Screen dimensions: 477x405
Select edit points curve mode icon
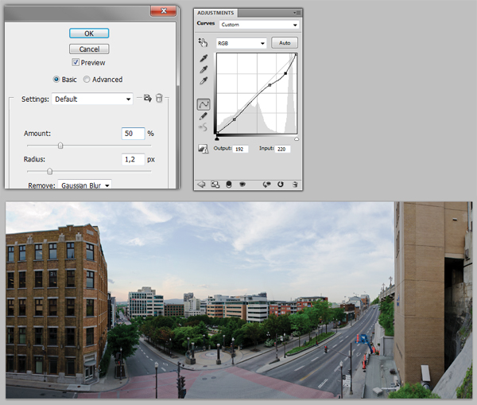click(x=204, y=104)
